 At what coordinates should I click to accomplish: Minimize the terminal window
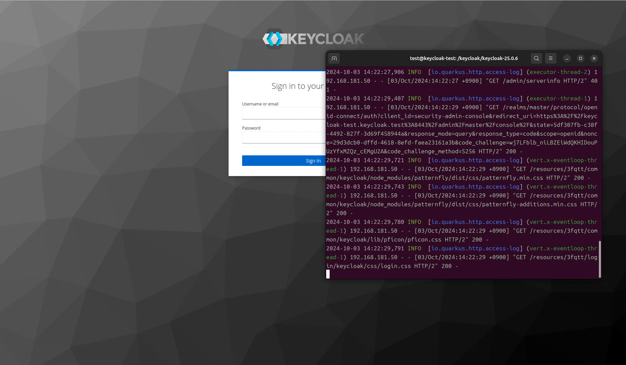click(x=567, y=58)
